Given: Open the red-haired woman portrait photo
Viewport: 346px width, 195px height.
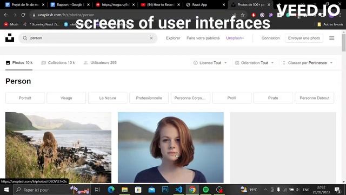Looking at the screenshot, I should tap(171, 147).
